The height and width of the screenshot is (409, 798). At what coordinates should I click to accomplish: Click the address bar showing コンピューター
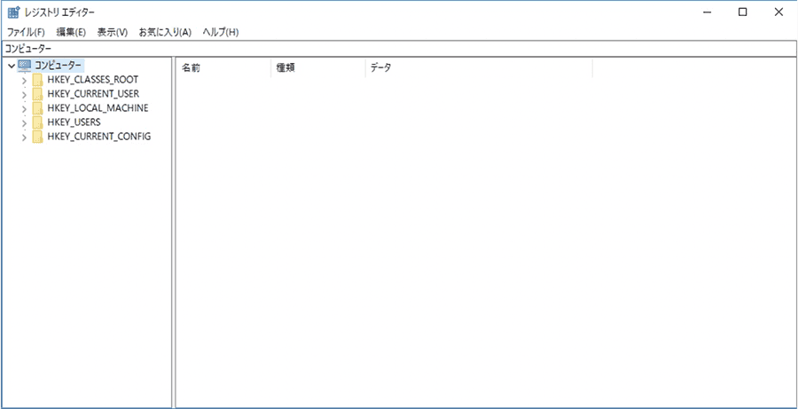click(399, 49)
